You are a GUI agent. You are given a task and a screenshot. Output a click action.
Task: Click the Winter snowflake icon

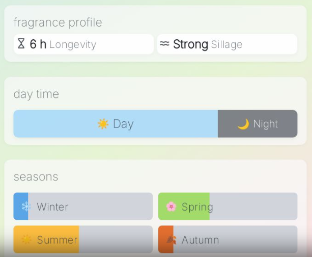click(x=26, y=207)
